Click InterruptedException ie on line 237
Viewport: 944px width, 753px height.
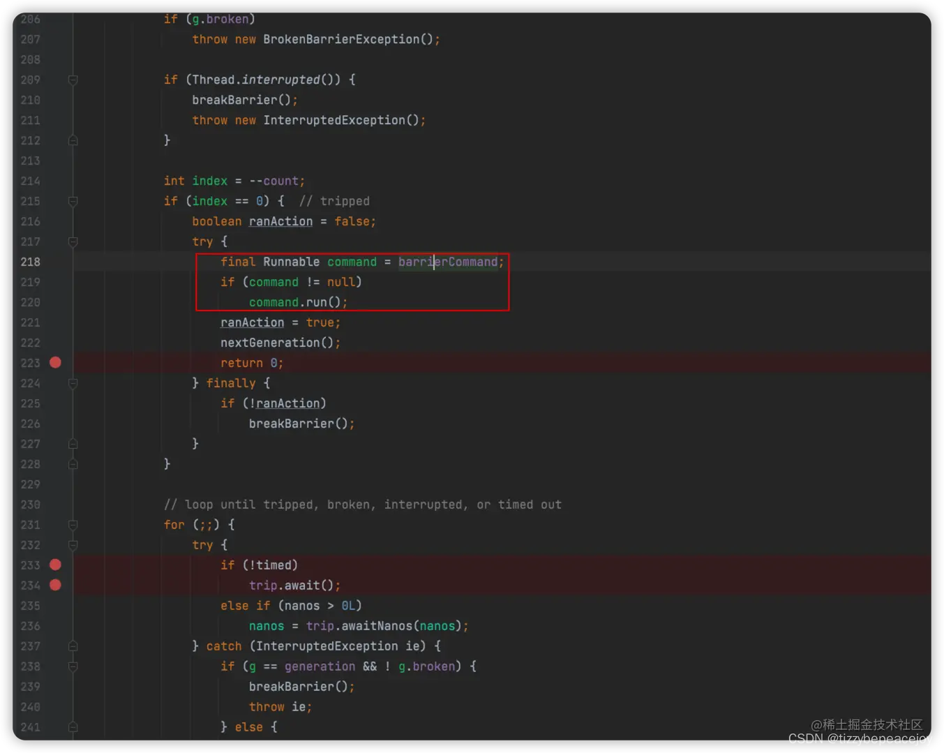point(338,646)
